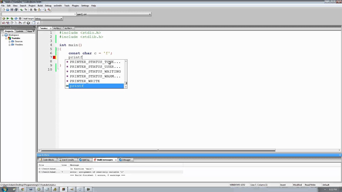
Task: Rebuild the project with the blue arrows icon
Action: [x=16, y=19]
